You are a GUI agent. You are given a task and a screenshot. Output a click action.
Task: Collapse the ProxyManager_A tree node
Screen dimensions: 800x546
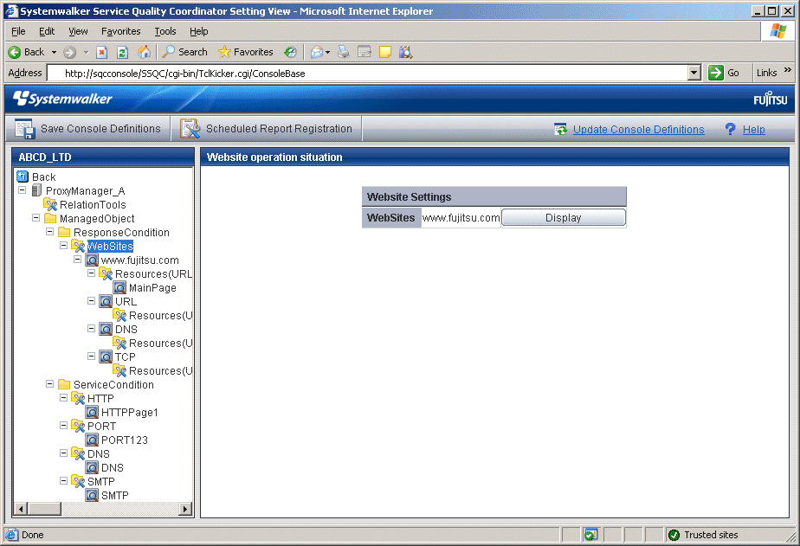(x=23, y=190)
